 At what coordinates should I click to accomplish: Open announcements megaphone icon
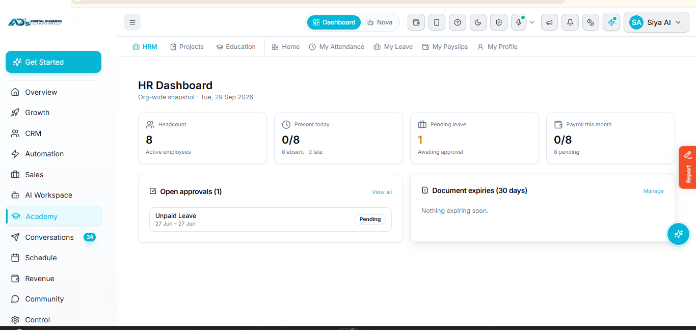click(x=549, y=22)
